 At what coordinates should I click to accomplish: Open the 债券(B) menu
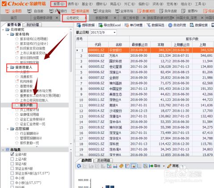[73, 4]
